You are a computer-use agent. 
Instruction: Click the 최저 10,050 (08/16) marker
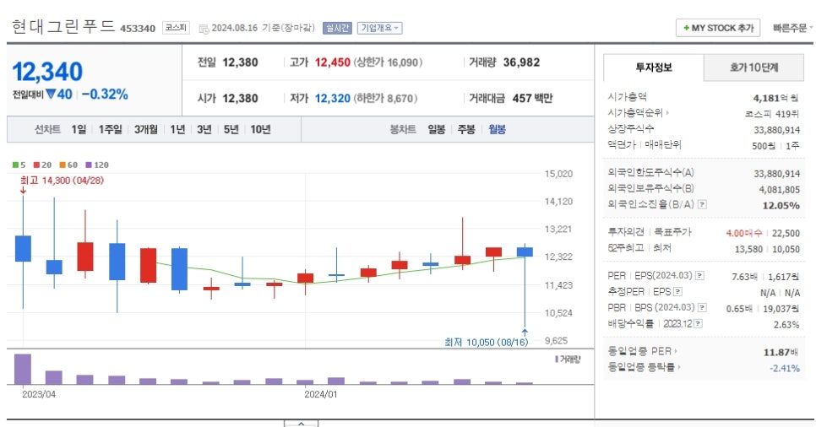[486, 343]
